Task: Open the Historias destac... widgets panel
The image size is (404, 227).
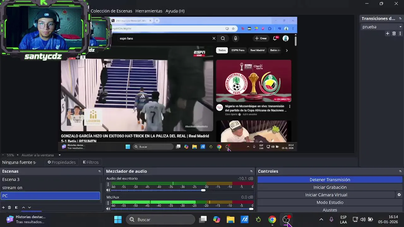Action: point(26,219)
